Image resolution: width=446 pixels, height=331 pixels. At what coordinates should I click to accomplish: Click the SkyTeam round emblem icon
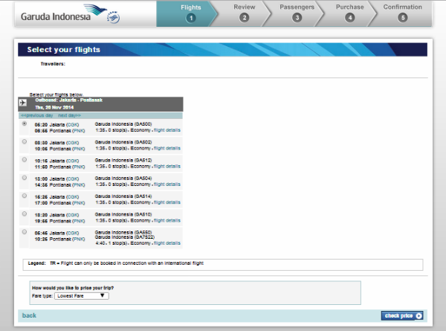(113, 18)
